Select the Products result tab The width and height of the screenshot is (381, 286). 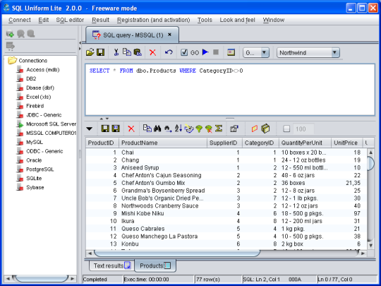[x=155, y=266]
